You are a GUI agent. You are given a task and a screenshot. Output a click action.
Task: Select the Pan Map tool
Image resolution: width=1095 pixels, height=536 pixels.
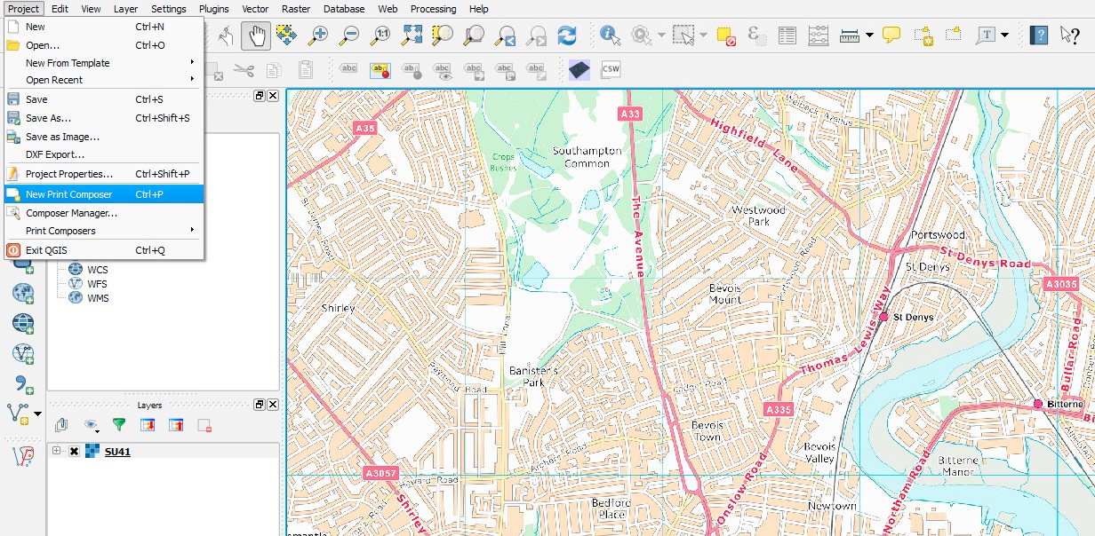coord(256,36)
